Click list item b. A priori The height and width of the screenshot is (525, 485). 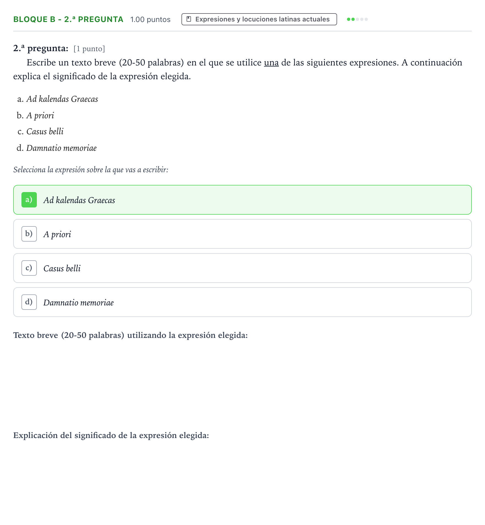click(x=35, y=115)
